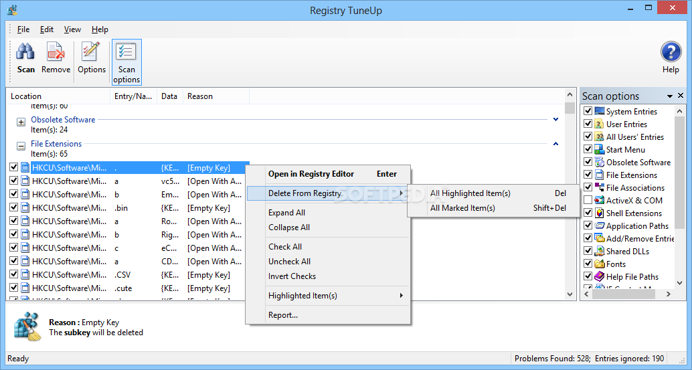Click the file icon of the .CSV entry row
Image resolution: width=692 pixels, height=370 pixels.
25,275
